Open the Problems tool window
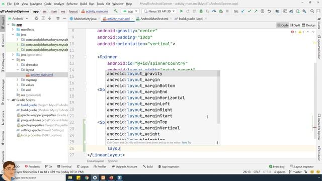This screenshot has width=322, height=181. pyautogui.click(x=32, y=166)
